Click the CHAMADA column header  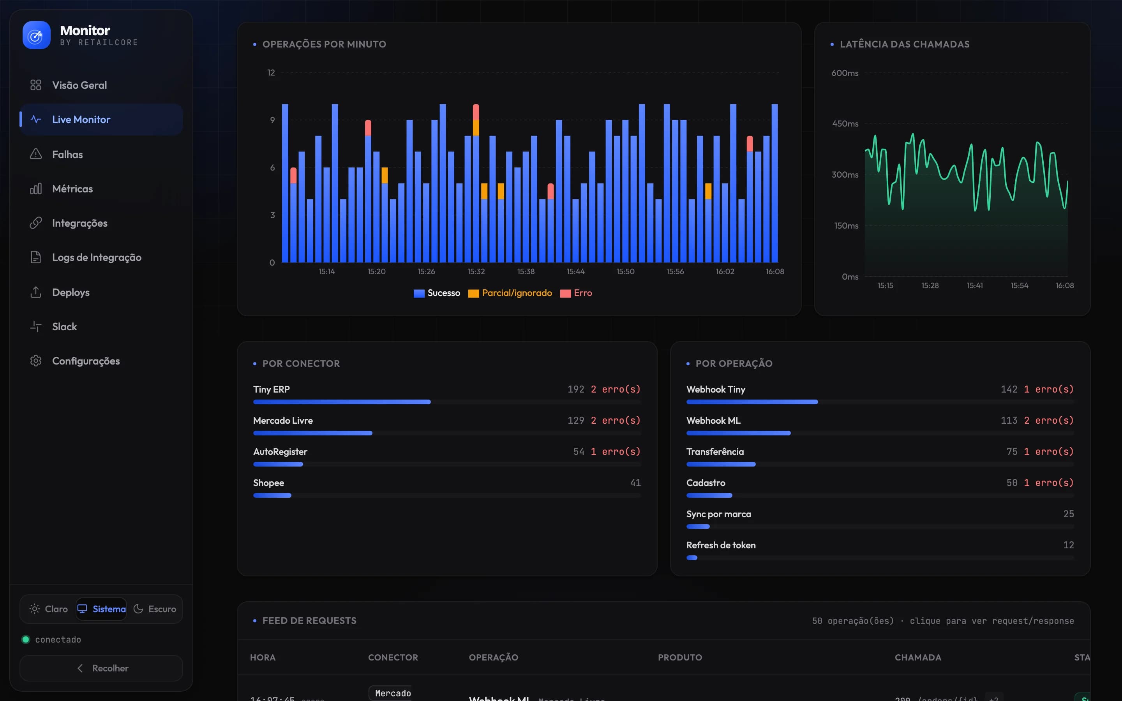pos(917,657)
